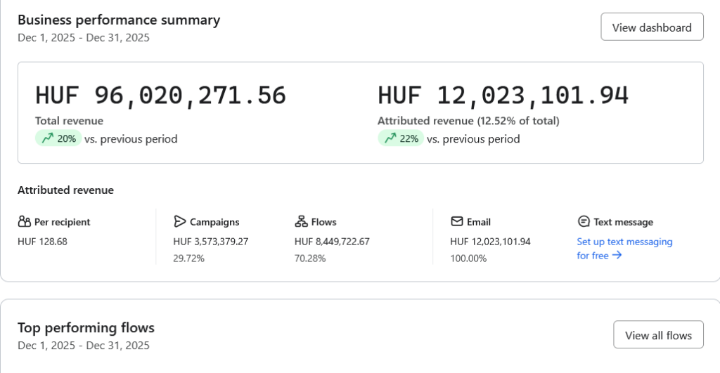This screenshot has width=720, height=373.
Task: Click the Text message bubble icon
Action: click(583, 222)
